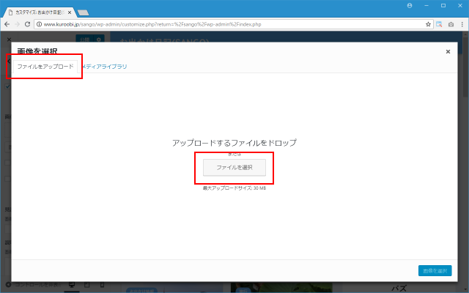Reload the page with refresh icon

coord(27,24)
